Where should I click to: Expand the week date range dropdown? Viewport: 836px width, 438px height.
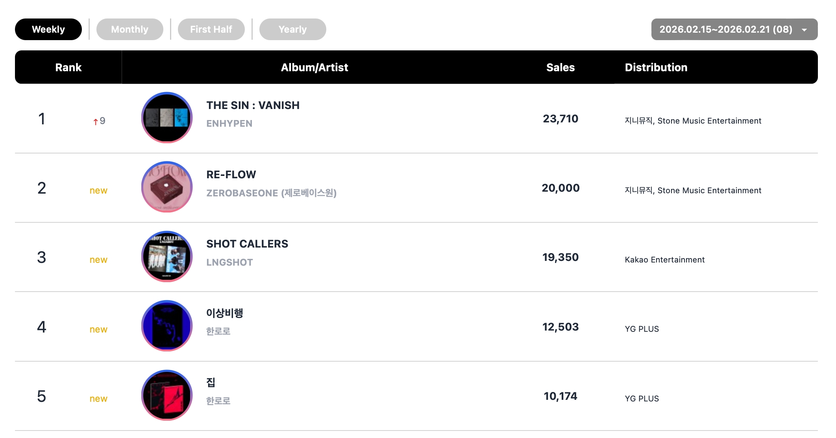click(725, 30)
